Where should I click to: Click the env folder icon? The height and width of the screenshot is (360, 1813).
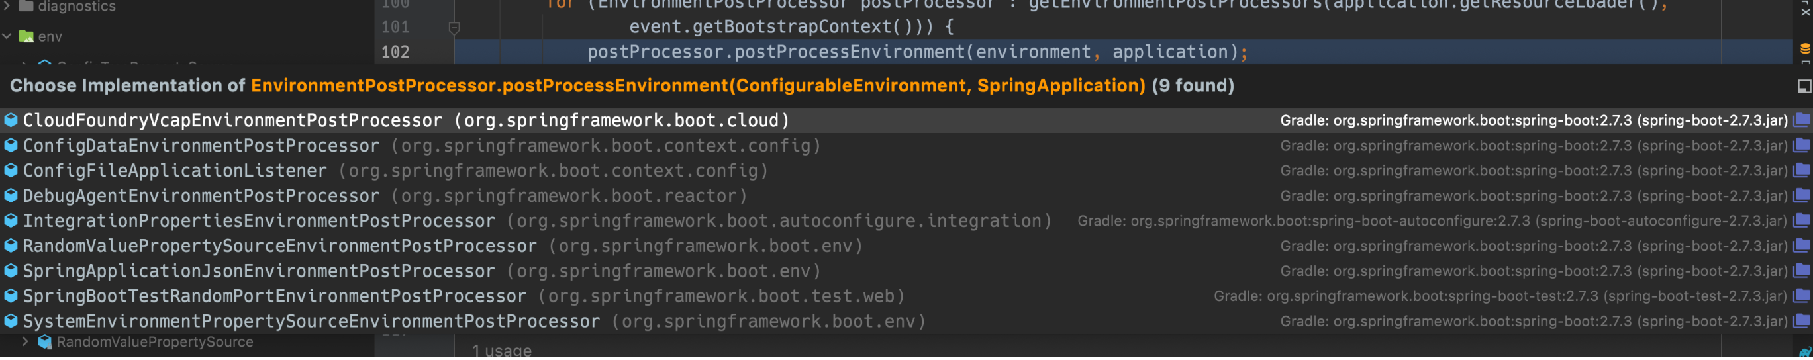pos(26,36)
